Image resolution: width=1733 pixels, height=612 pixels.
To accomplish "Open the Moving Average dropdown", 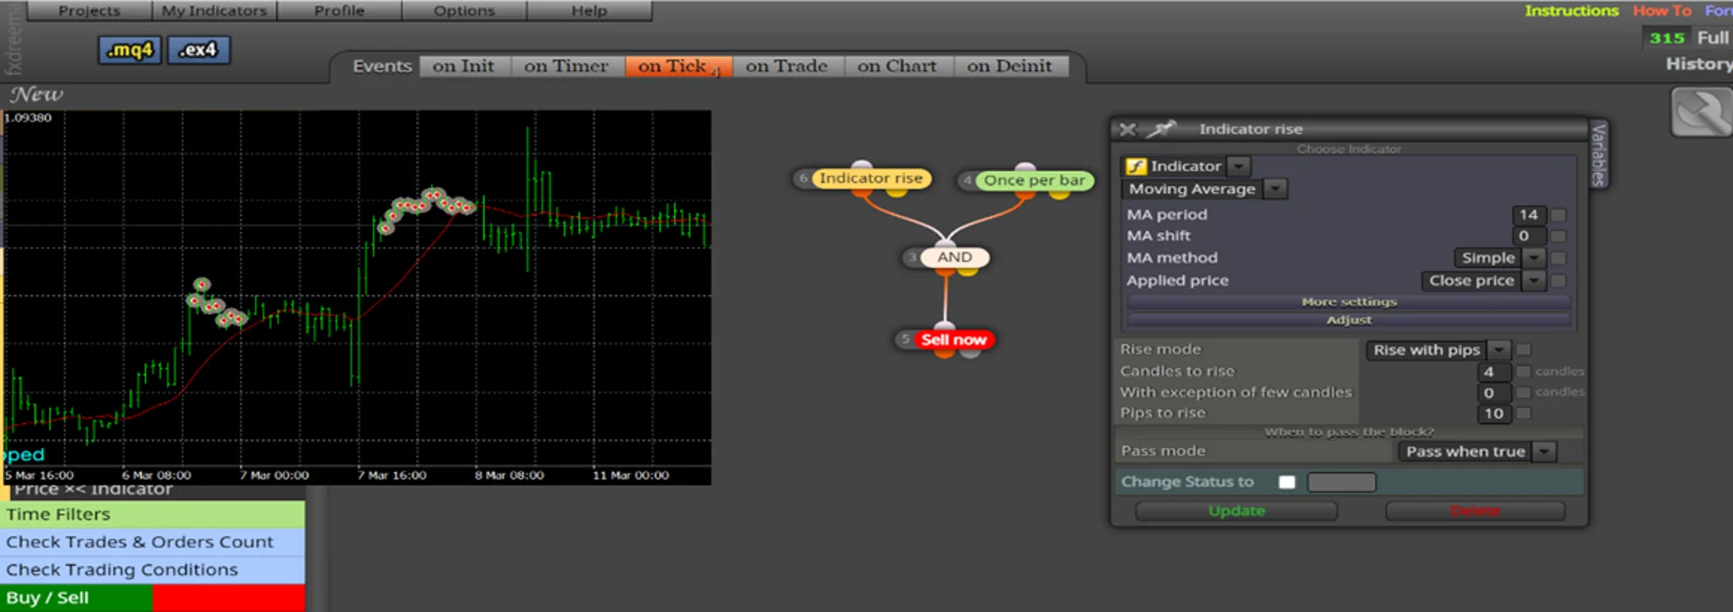I will click(1276, 189).
